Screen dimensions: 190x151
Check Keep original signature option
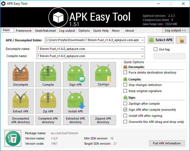(x=125, y=91)
